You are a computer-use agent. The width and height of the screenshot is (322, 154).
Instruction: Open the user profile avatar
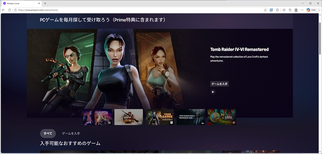296,10
